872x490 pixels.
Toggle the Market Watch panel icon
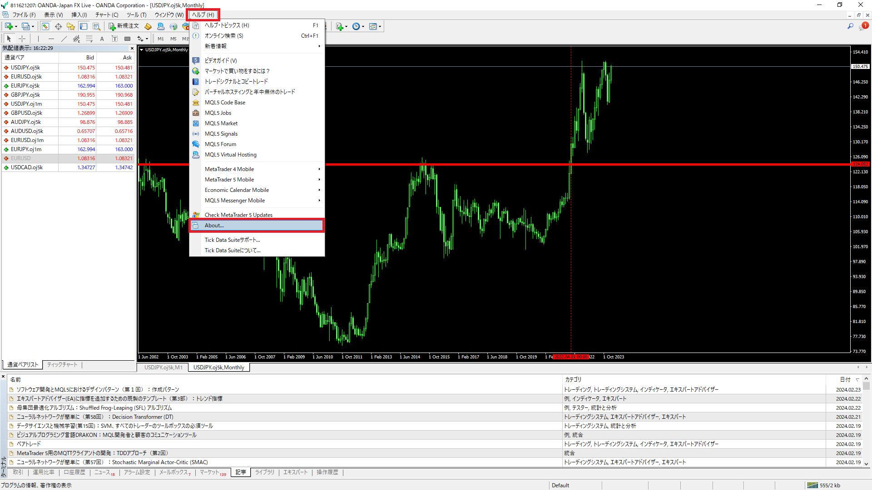click(x=45, y=26)
